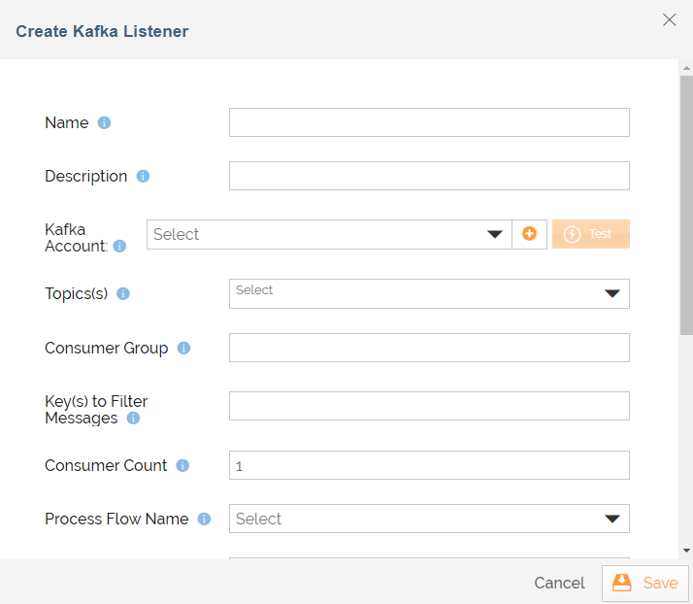Click the Consumer Group input box
The height and width of the screenshot is (604, 693).
pyautogui.click(x=429, y=348)
